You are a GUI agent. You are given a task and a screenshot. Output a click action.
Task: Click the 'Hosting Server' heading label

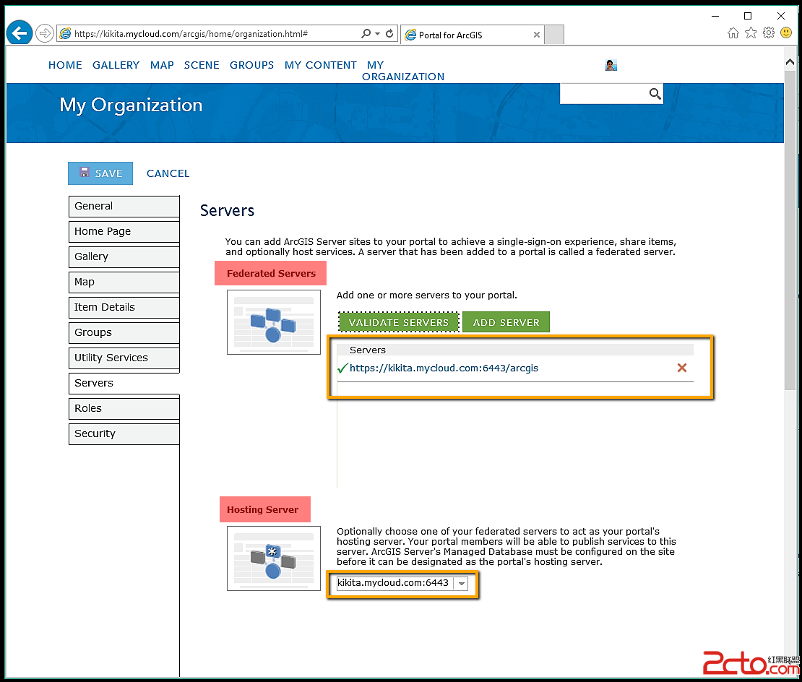262,510
